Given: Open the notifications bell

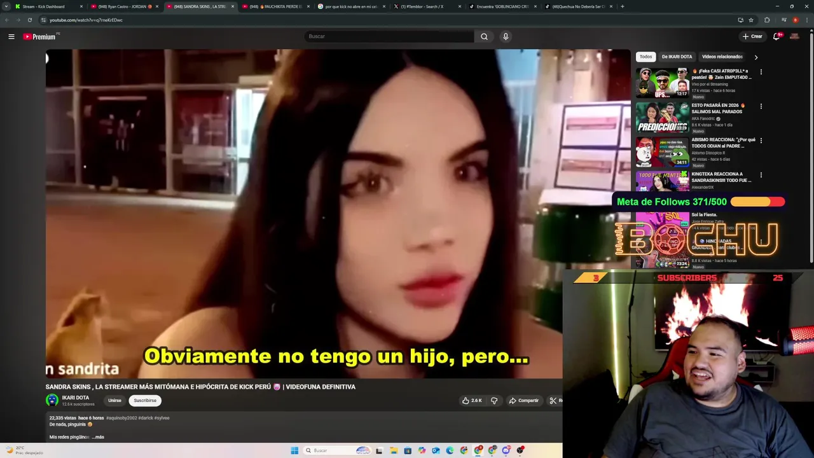Looking at the screenshot, I should [776, 36].
